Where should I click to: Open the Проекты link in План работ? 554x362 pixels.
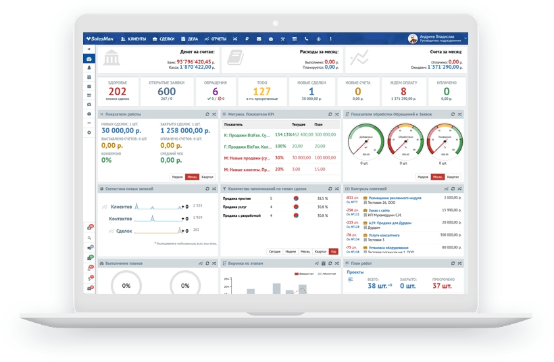pyautogui.click(x=355, y=272)
